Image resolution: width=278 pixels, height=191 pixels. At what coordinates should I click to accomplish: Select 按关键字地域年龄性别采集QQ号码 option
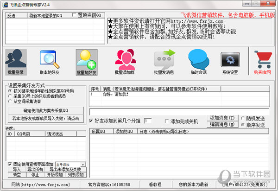[10, 91]
